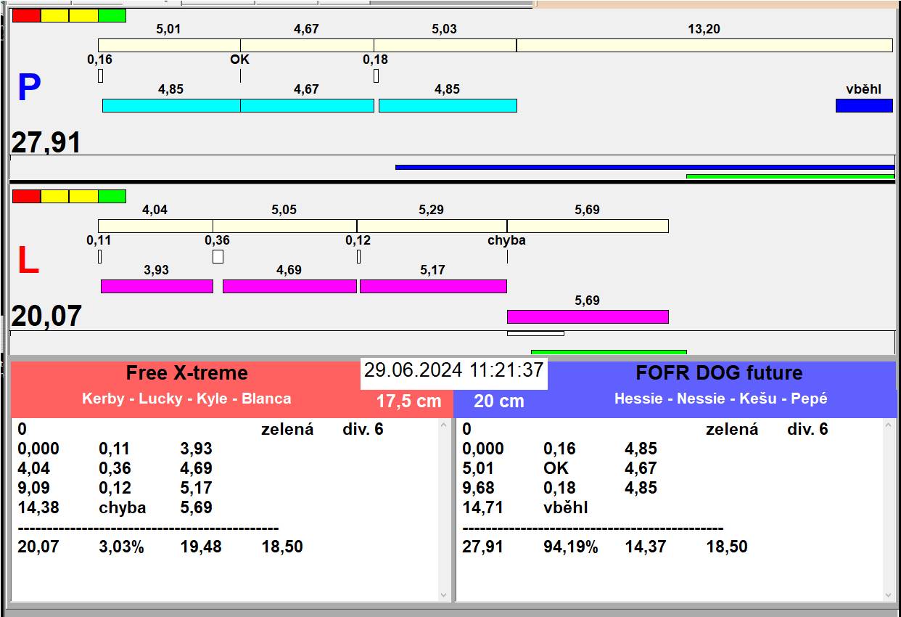Select the cream 5,03 segment in lane P

(445, 45)
